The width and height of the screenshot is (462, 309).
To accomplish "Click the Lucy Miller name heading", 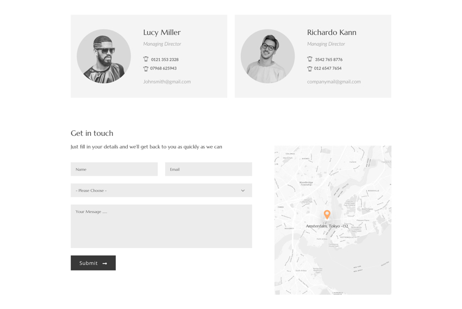I will coord(162,33).
